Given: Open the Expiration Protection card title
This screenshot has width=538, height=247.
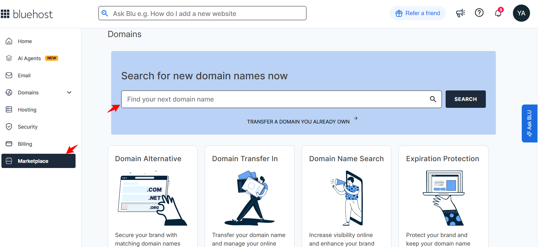Looking at the screenshot, I should (x=442, y=159).
